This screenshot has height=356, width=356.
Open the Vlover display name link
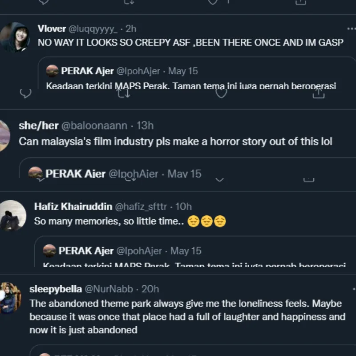[52, 29]
